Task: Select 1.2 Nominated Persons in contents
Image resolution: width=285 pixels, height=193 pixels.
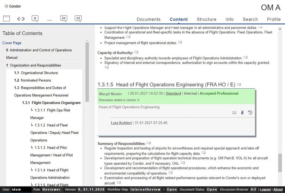Action: (x=36, y=80)
